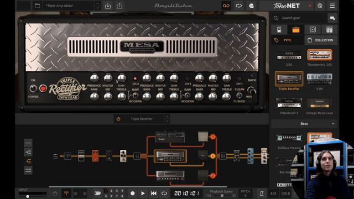Flip the CH 2 Raw/Modern switch
The width and height of the screenshot is (354, 199).
[x=188, y=96]
